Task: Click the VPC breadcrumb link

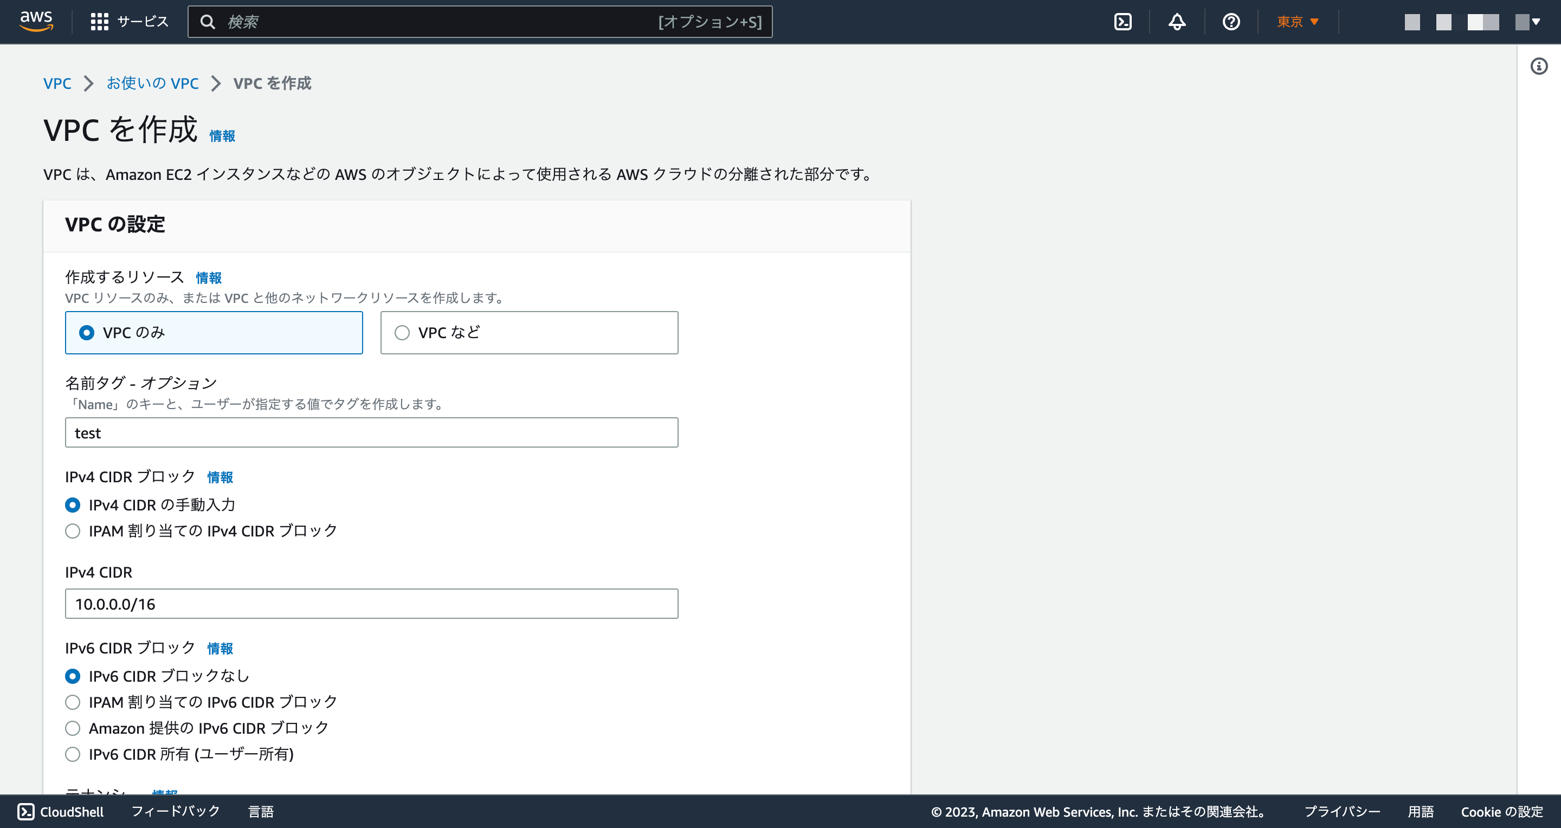Action: pos(57,83)
